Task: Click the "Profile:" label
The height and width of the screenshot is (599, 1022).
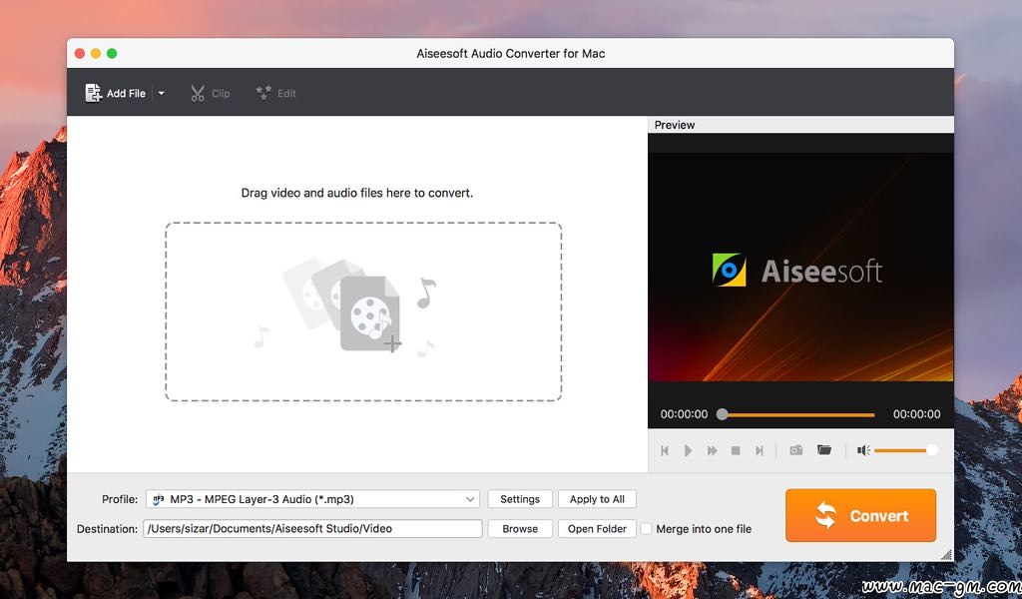Action: 120,499
